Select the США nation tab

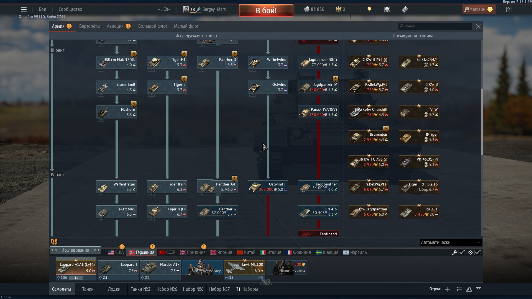[116, 252]
